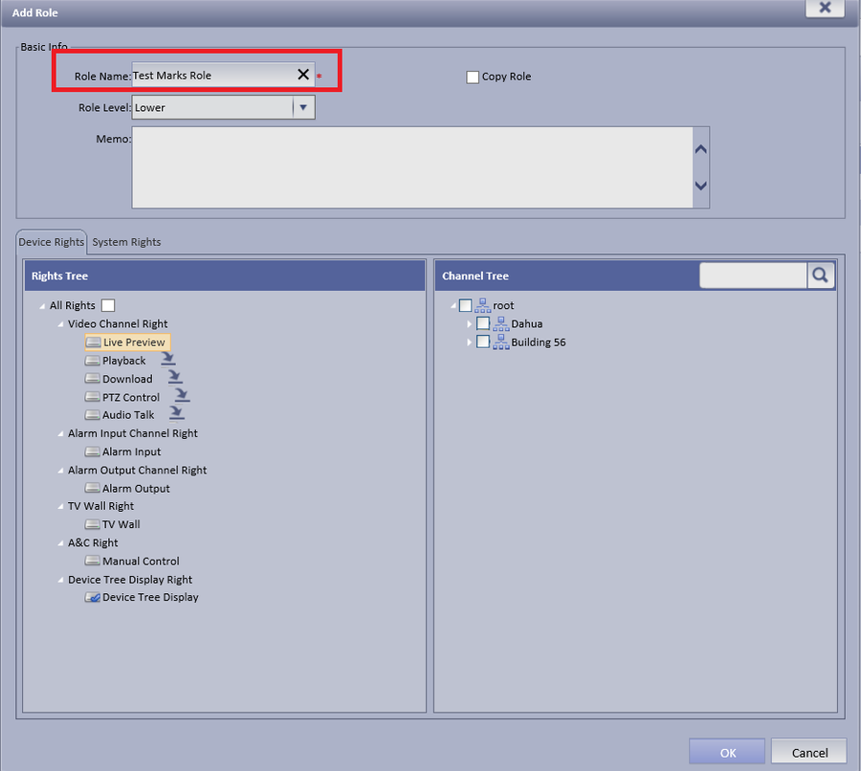Click the copy-down arrow next to Download

pos(175,377)
